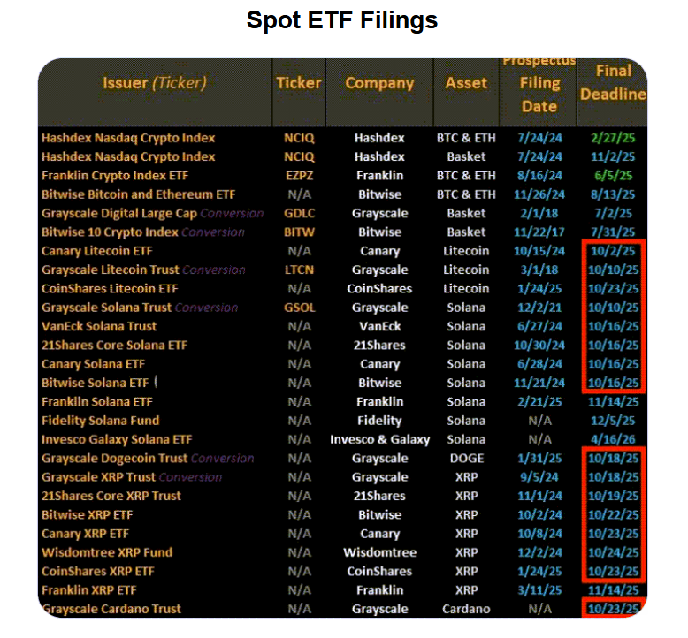Select the green 2/27/25 deadline cell
Viewport: 688px width, 638px height.
click(612, 138)
